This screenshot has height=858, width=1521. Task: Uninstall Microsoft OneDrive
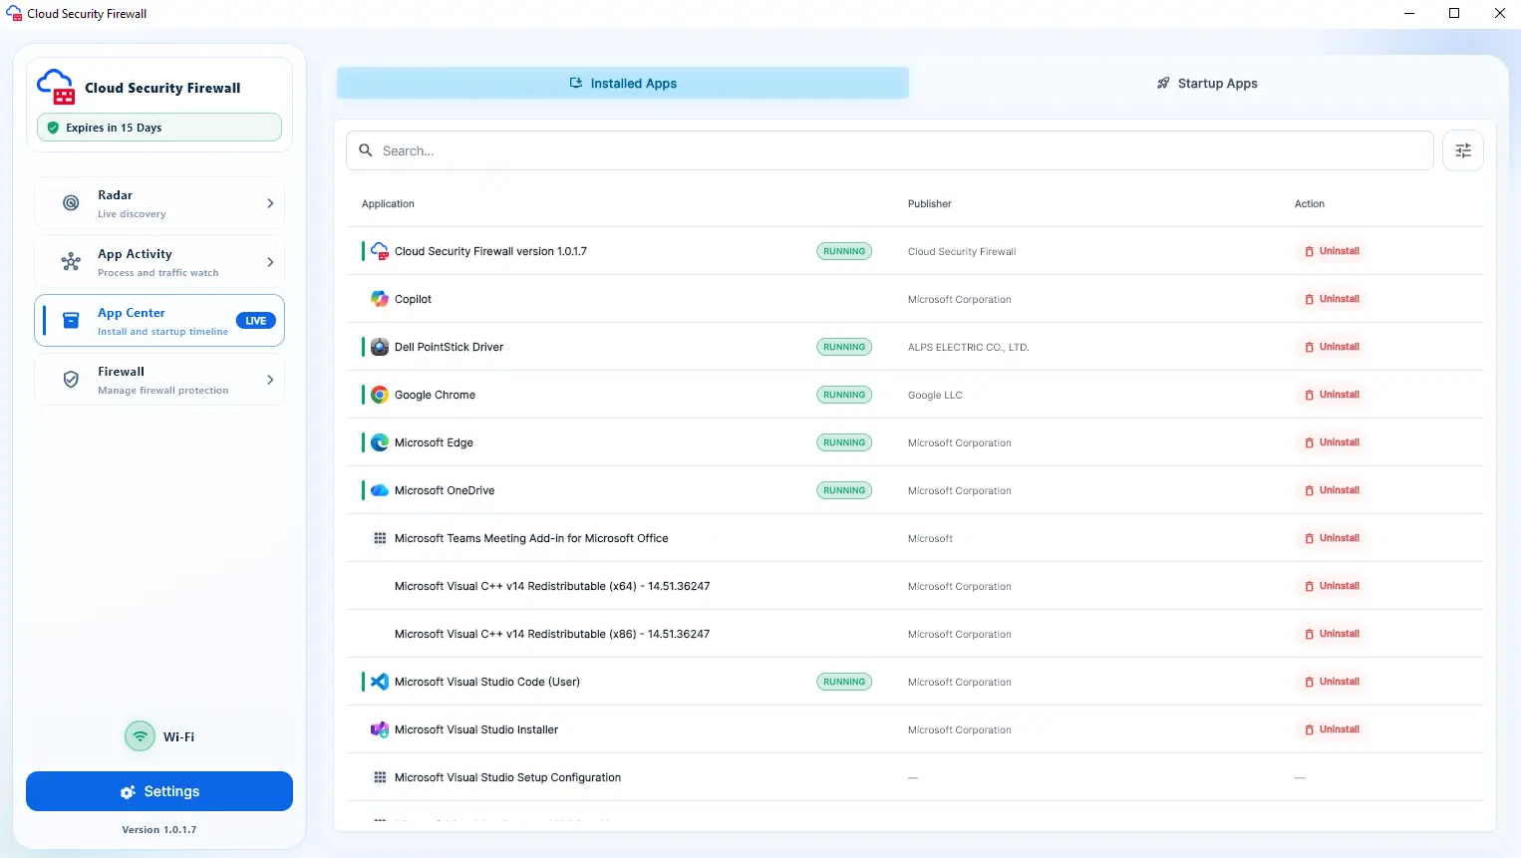point(1332,490)
